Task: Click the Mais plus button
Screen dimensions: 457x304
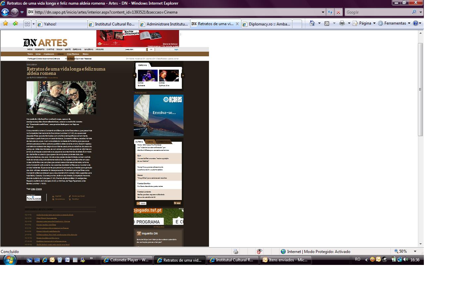Action: (141, 203)
